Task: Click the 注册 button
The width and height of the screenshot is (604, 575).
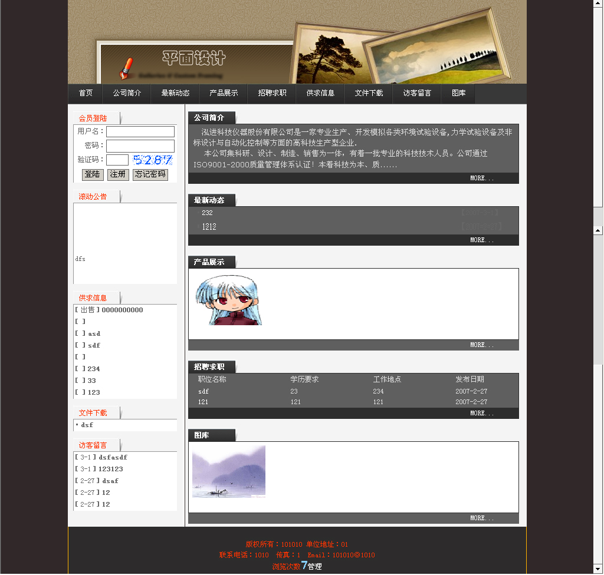Action: (x=118, y=174)
